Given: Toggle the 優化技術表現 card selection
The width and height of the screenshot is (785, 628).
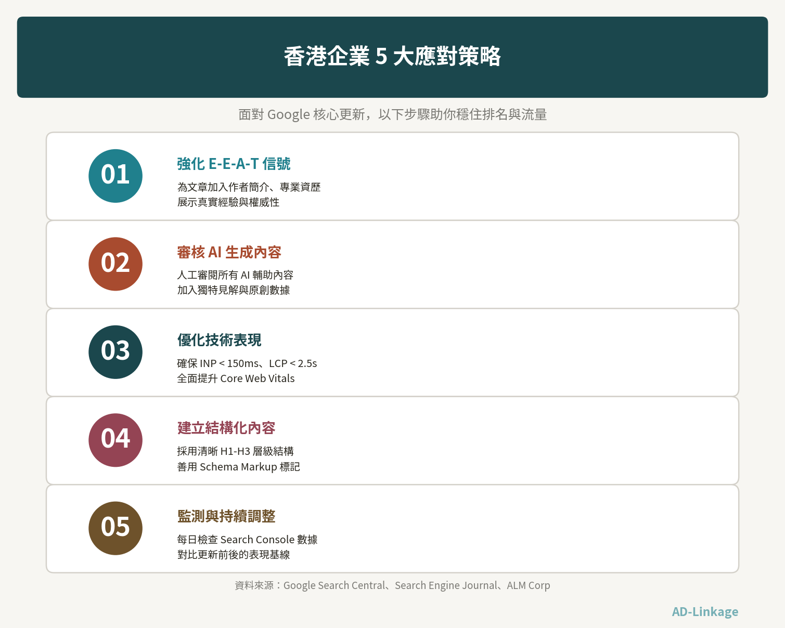Looking at the screenshot, I should (392, 352).
